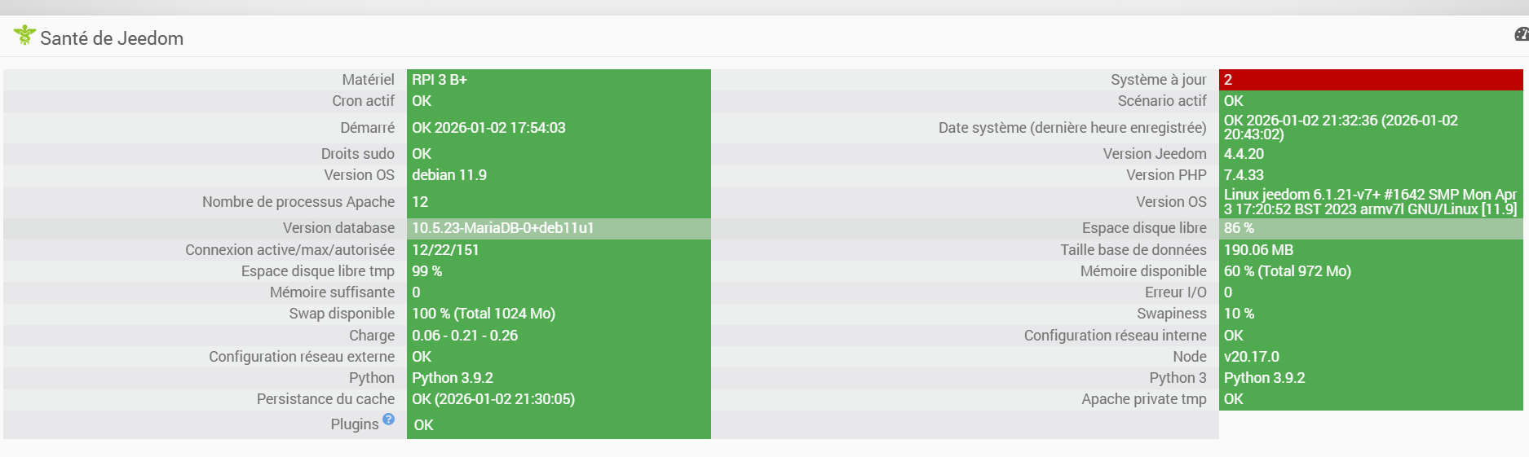Select the 'RPI 3 B+' hardware value
Viewport: 1529px width, 457px height.
(440, 80)
